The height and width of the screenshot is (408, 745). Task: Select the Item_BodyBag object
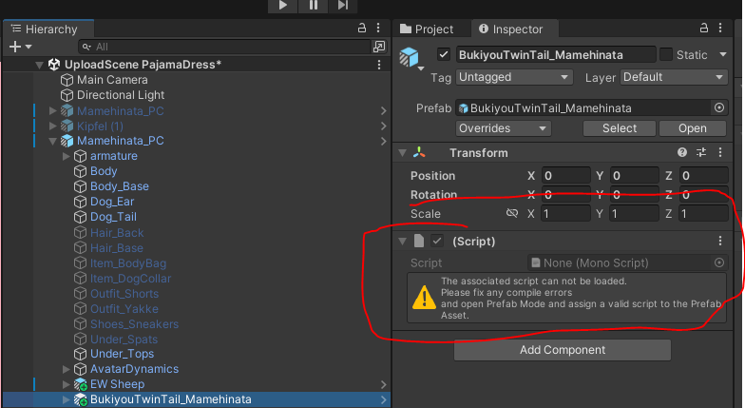[x=128, y=262]
